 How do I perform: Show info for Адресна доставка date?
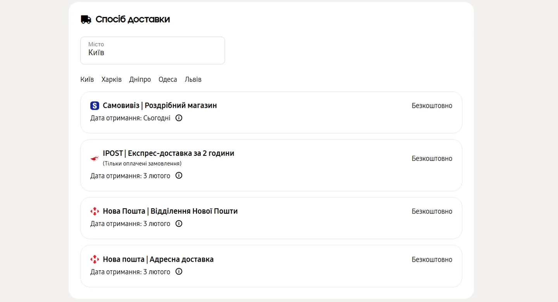179,272
